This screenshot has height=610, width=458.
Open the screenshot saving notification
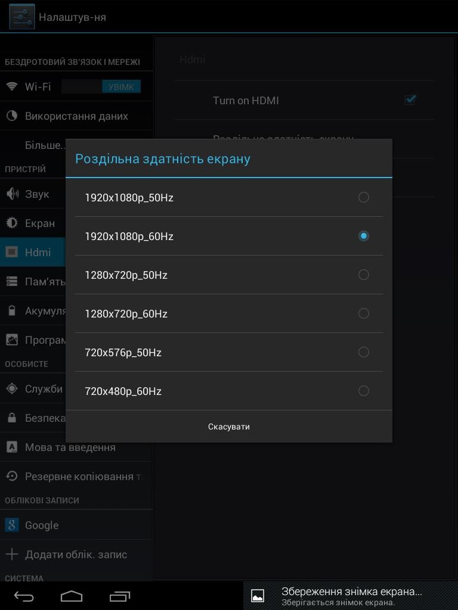[351, 596]
